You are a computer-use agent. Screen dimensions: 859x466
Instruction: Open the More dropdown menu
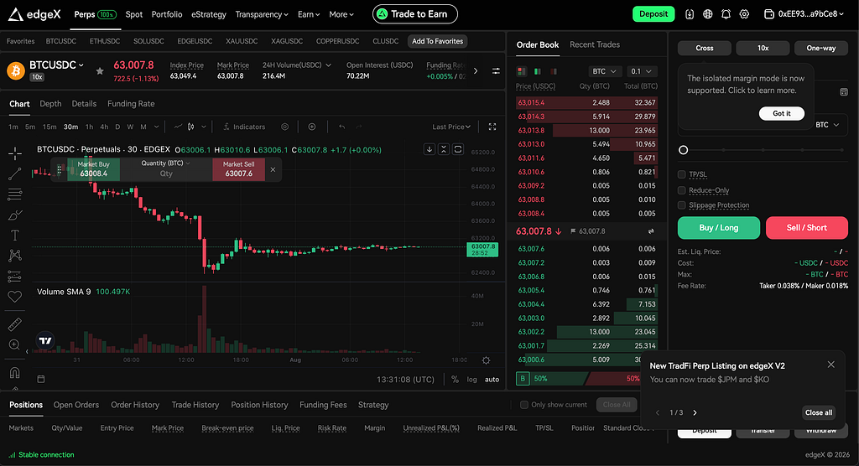click(341, 14)
